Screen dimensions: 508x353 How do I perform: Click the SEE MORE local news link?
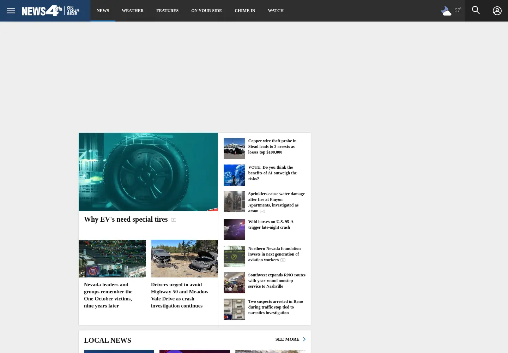[x=287, y=339]
